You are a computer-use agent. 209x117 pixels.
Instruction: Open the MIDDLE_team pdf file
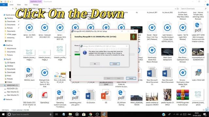click(x=29, y=74)
